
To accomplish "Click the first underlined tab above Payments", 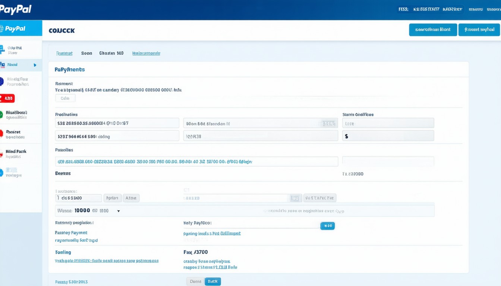I will tap(64, 53).
